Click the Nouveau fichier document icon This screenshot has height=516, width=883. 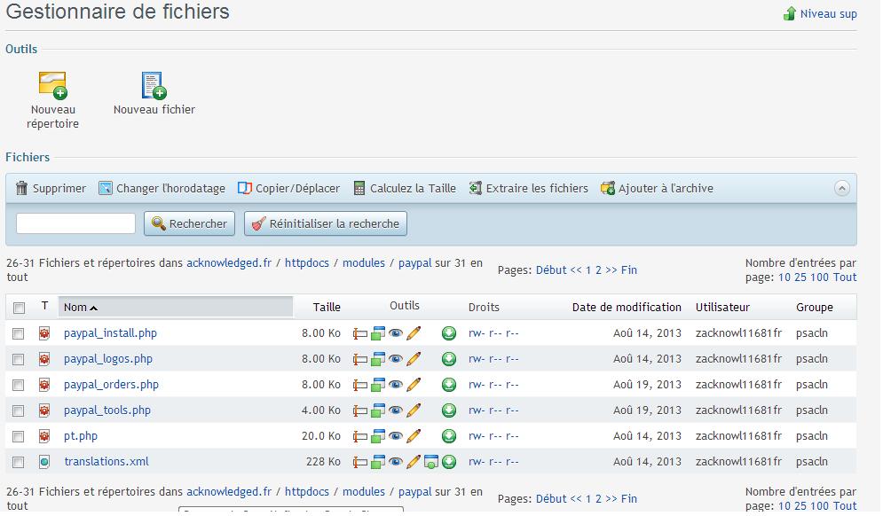coord(154,85)
